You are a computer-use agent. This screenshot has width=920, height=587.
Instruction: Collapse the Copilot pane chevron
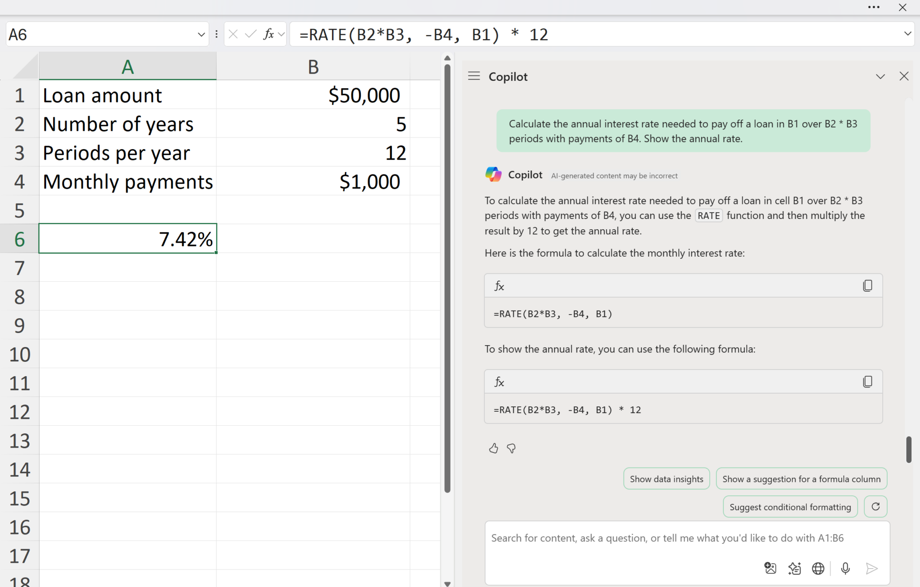(880, 76)
